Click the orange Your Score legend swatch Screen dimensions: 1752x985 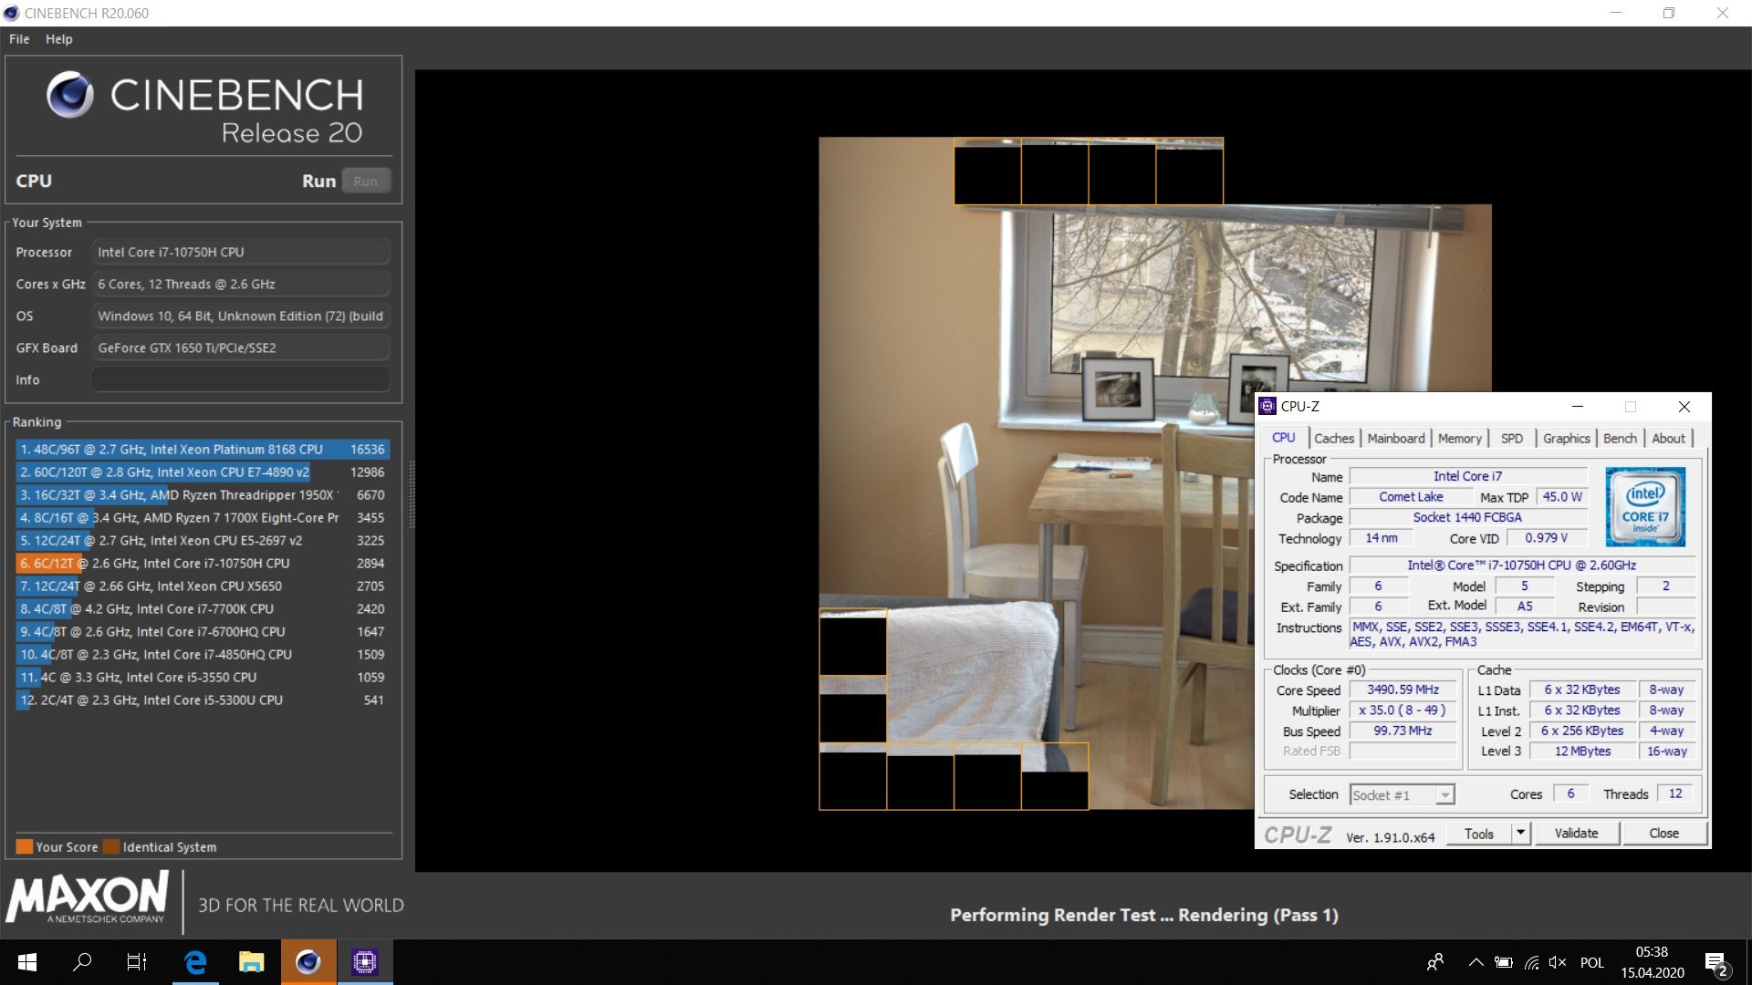point(24,846)
